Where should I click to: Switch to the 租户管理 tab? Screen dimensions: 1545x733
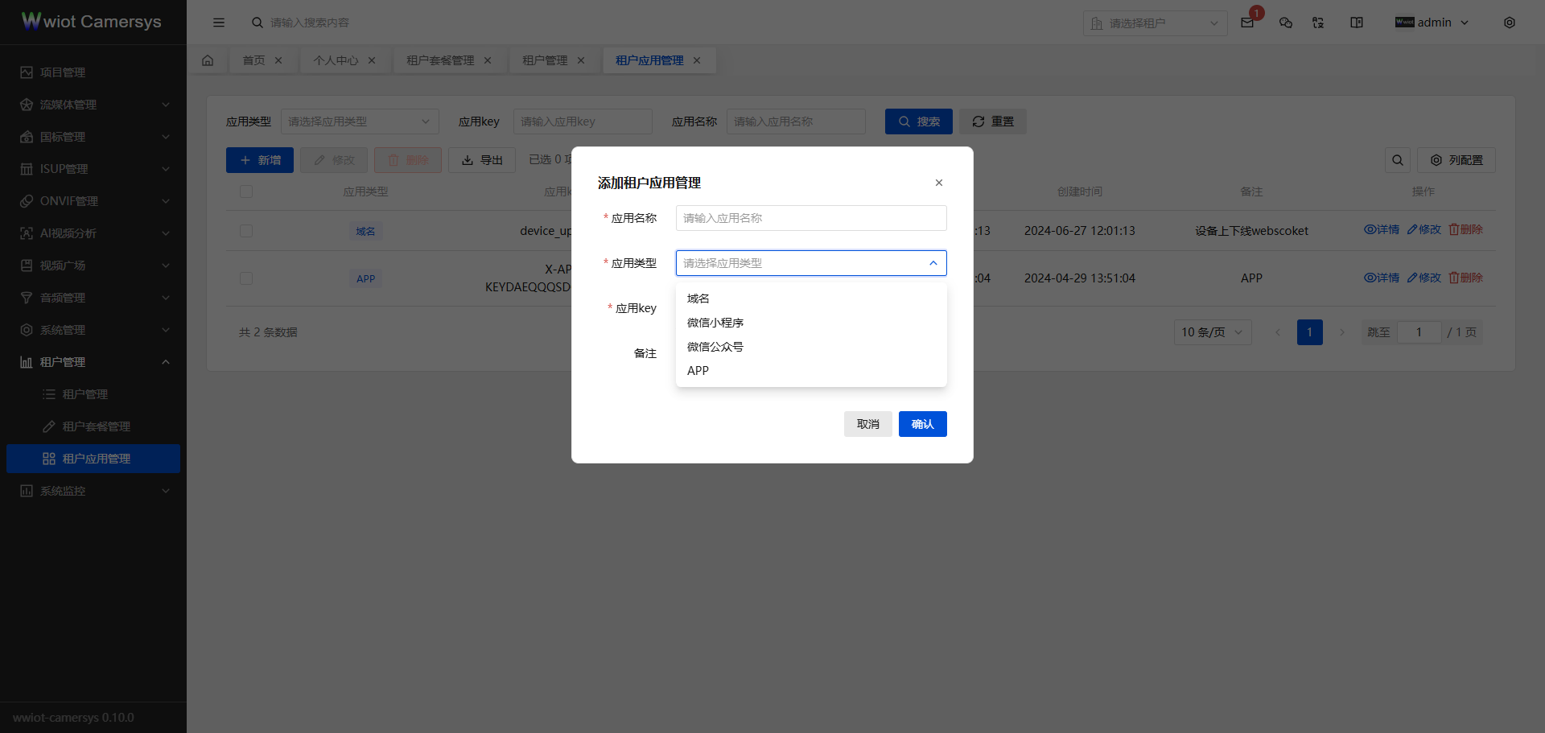point(545,60)
